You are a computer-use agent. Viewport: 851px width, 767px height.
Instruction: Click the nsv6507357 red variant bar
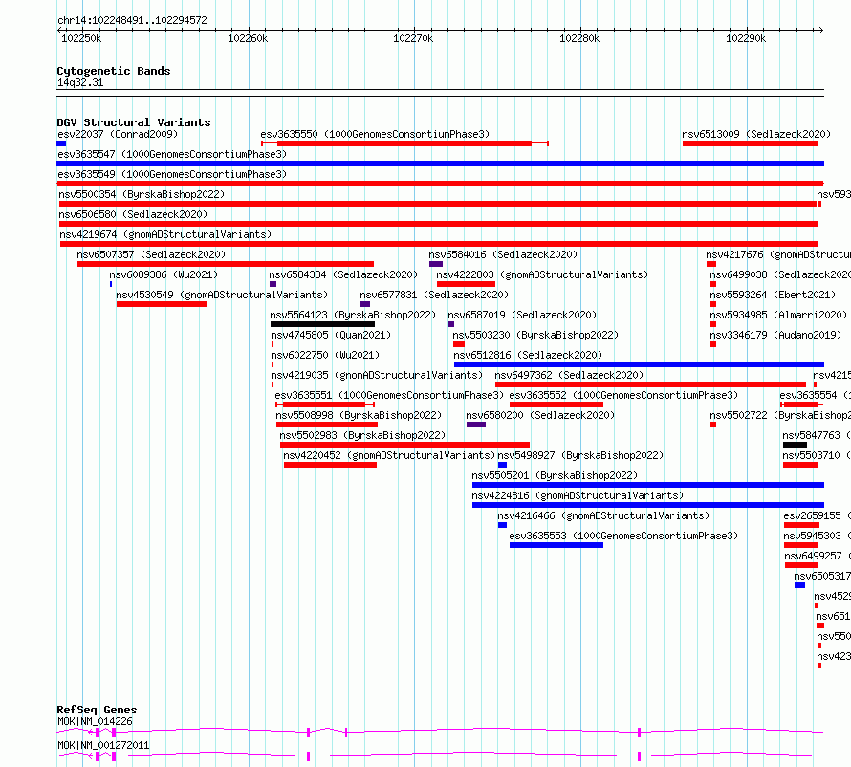(226, 264)
